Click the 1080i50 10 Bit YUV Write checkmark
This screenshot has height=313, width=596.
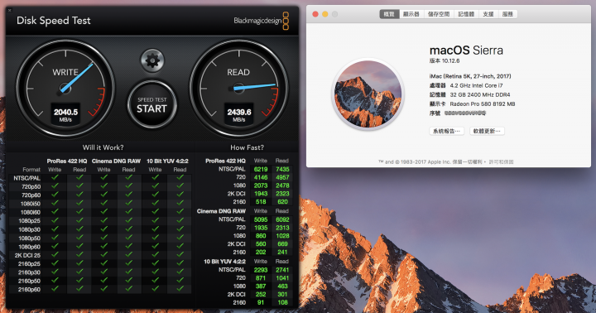[x=155, y=204]
